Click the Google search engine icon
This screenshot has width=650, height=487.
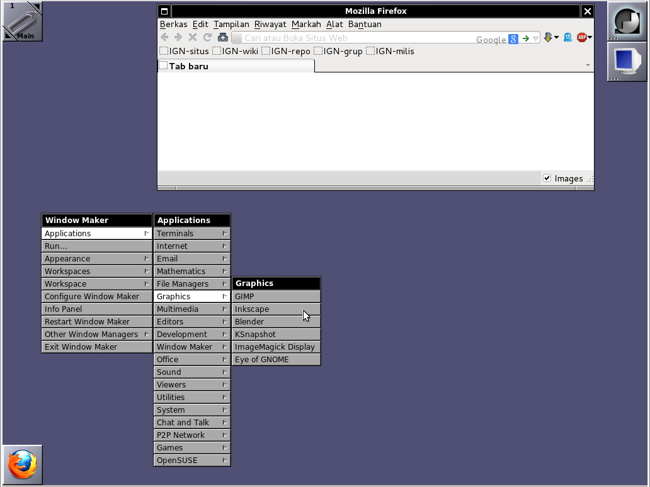513,38
